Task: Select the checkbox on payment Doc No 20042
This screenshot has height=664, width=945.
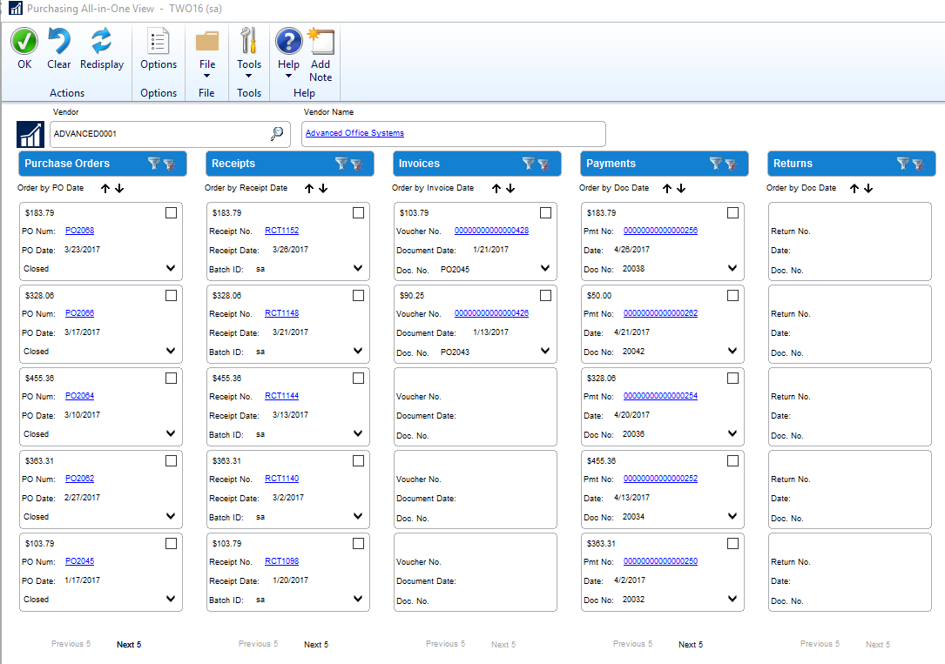Action: [732, 296]
